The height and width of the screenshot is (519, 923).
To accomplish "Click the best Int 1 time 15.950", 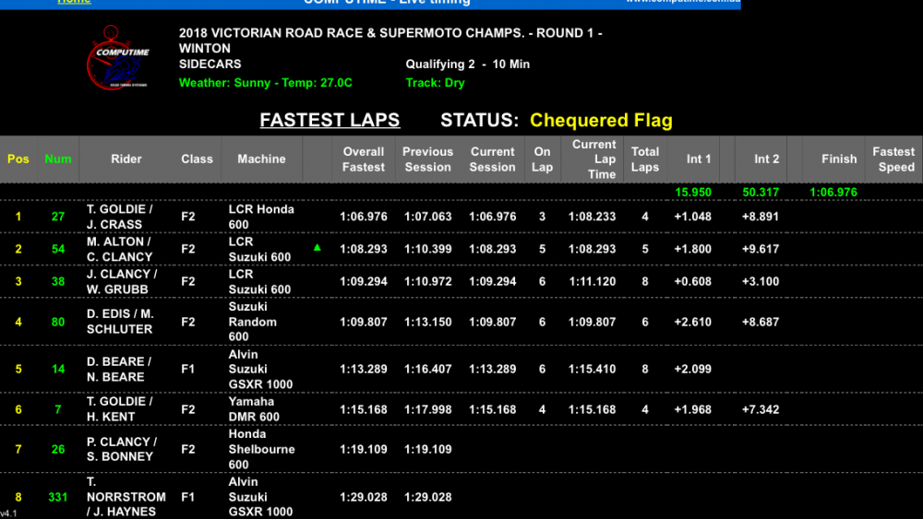I will tap(693, 192).
